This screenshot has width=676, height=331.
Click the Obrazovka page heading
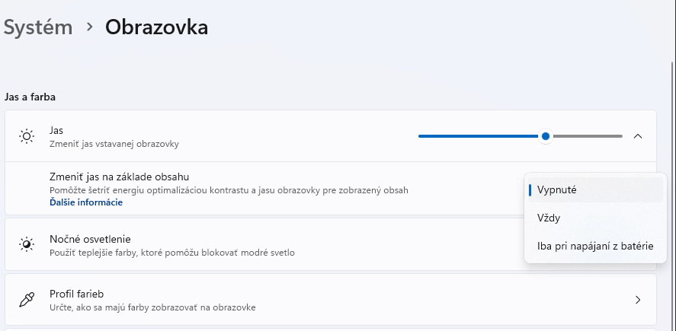coord(156,27)
